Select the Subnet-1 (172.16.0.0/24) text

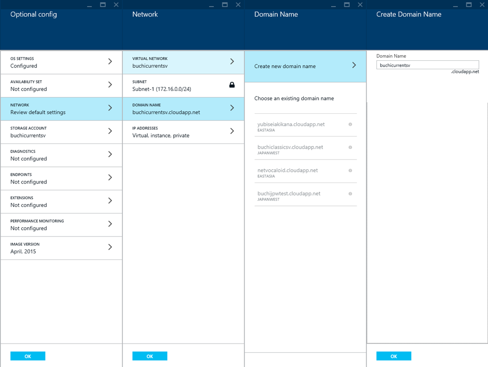point(162,89)
